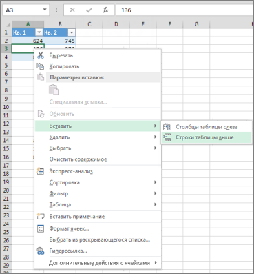Select row 20 header
This screenshot has width=254, height=274.
[6, 190]
